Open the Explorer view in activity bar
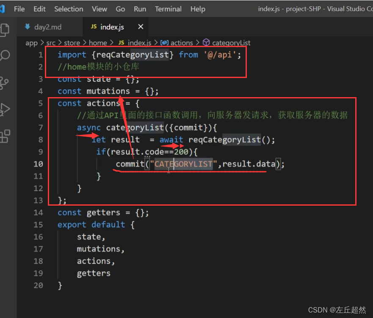373x318 pixels. [x=5, y=30]
